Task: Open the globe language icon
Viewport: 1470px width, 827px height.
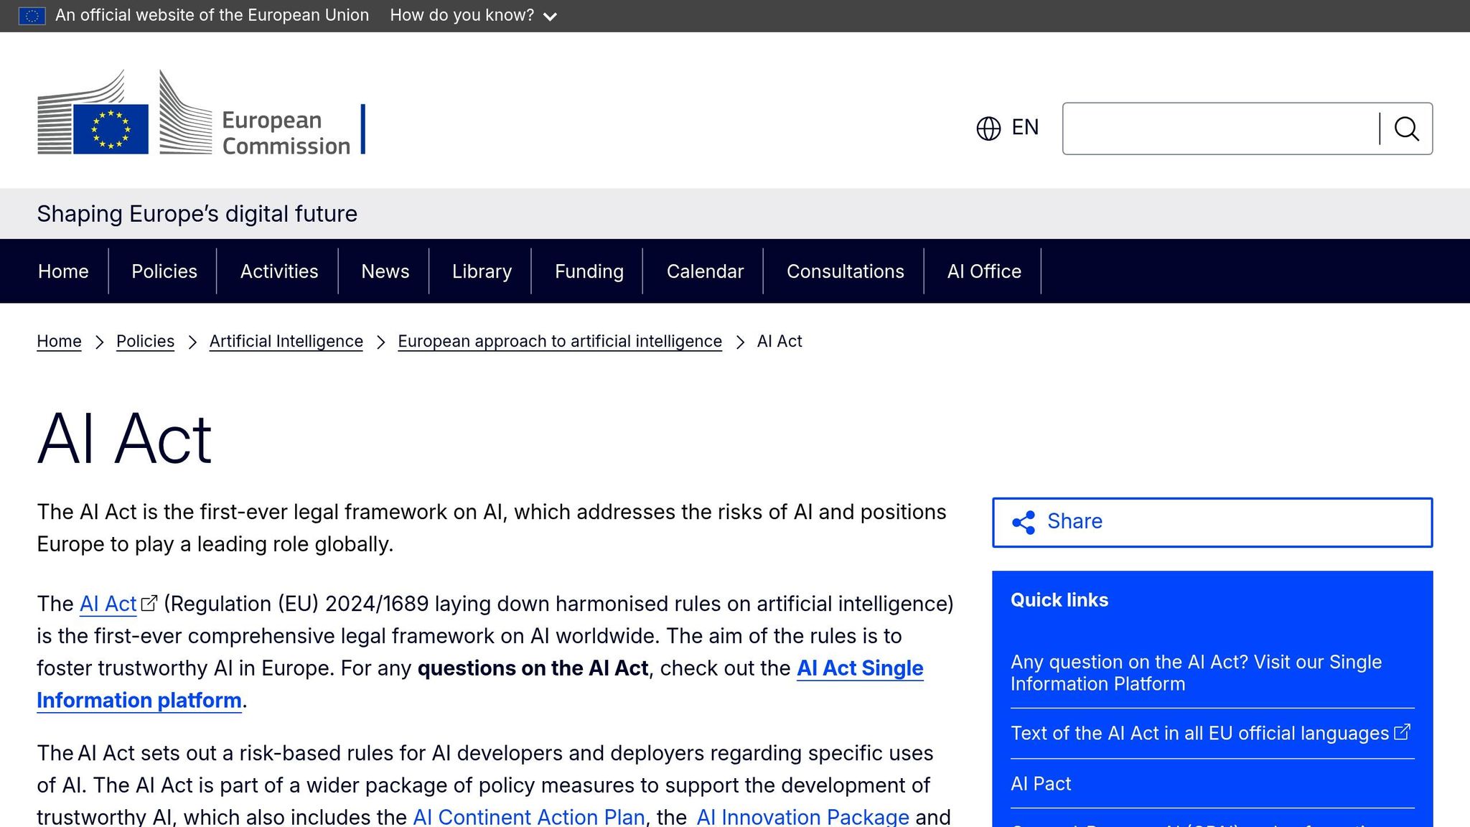Action: tap(988, 128)
